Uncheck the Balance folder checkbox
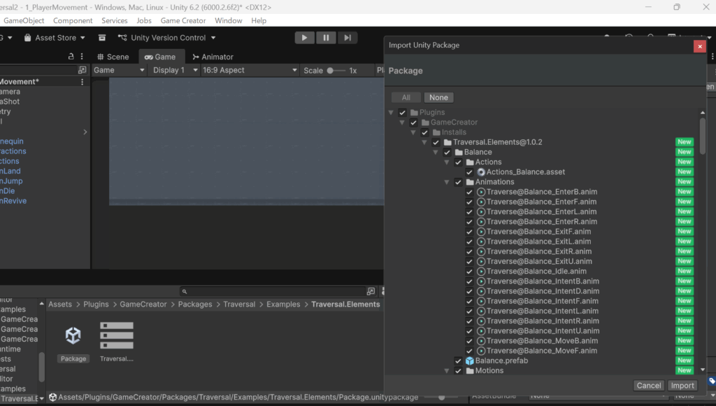 coord(447,152)
